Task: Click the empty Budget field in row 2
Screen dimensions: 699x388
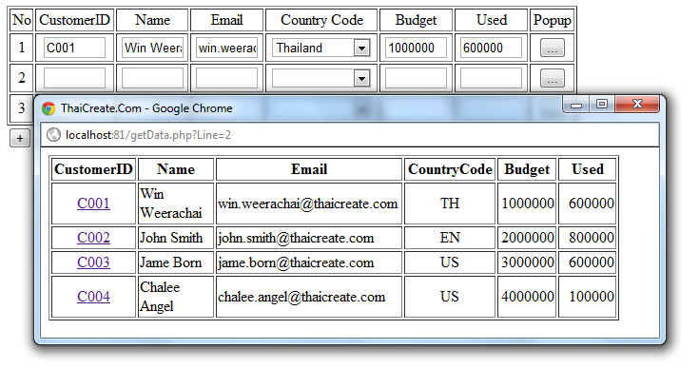Action: [416, 78]
